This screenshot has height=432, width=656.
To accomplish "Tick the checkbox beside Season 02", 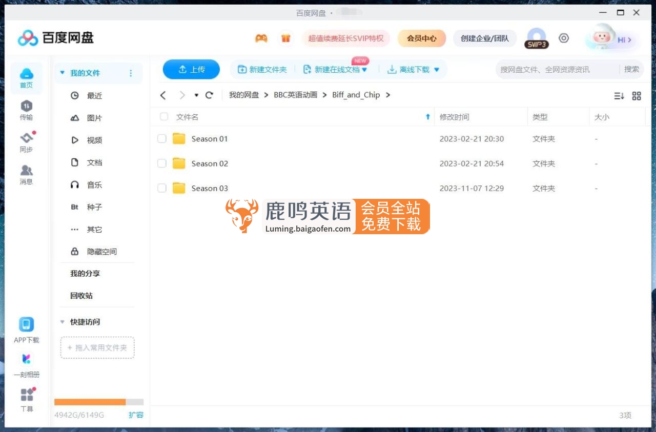I will (x=162, y=163).
